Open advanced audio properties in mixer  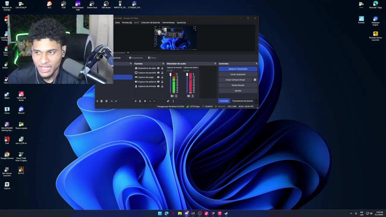(168, 101)
